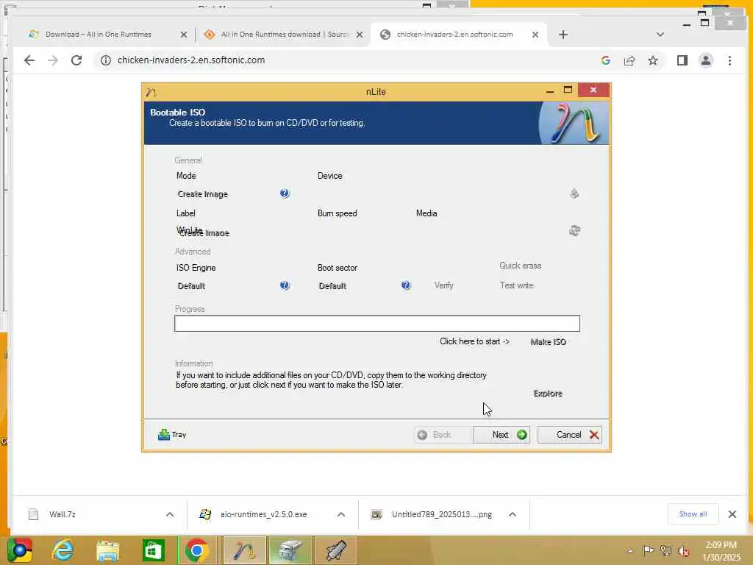Click the help icon next to Create Image mode
The width and height of the screenshot is (753, 565).
285,193
